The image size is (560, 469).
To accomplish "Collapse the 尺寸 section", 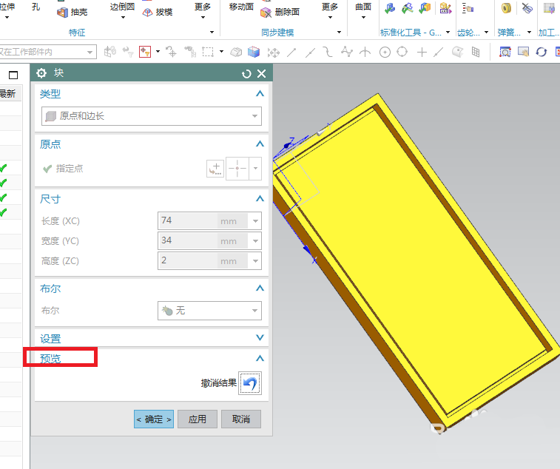I will point(260,198).
